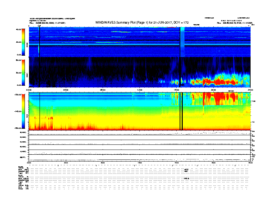This screenshot has height=209, width=270.
Task: Click the 10 frequency label right of TNR
Action: pos(253,122)
